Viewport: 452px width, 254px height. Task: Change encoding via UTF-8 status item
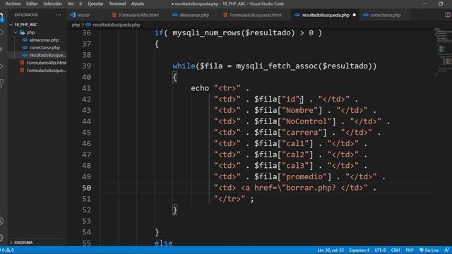coord(380,250)
